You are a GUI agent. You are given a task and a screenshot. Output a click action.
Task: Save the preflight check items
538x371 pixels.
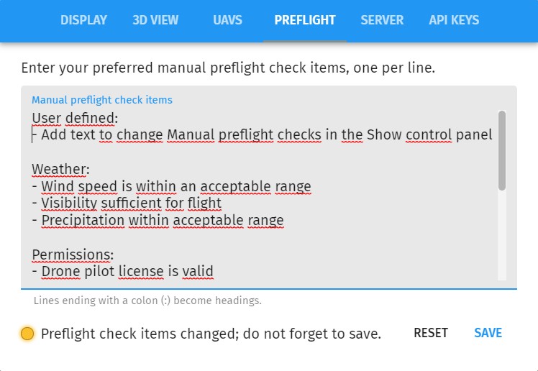[488, 333]
